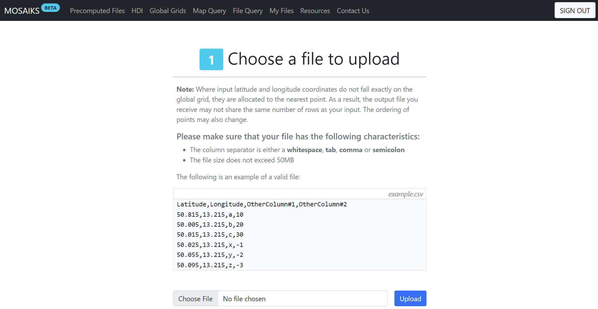The width and height of the screenshot is (598, 309).
Task: View My Files from the navbar
Action: [282, 11]
